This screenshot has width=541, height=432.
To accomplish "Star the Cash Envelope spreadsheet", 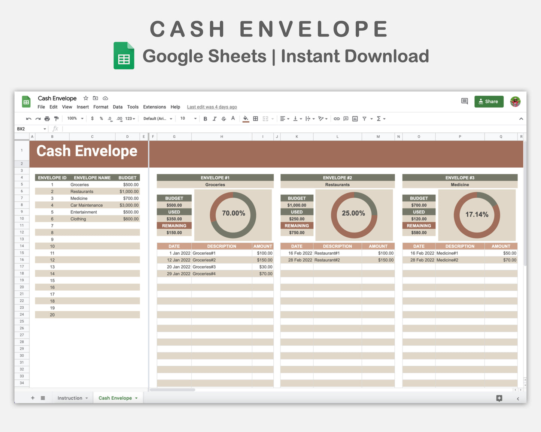I will pos(85,98).
